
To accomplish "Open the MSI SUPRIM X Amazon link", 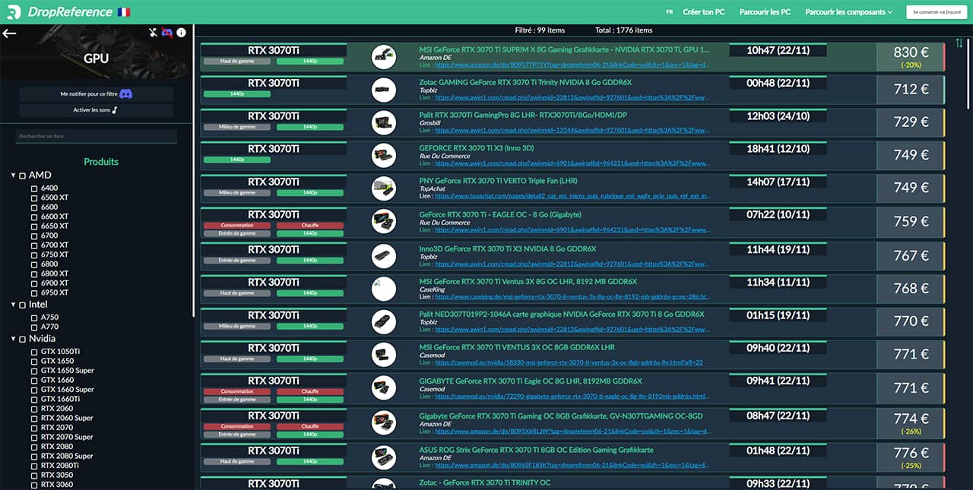I will [x=572, y=65].
